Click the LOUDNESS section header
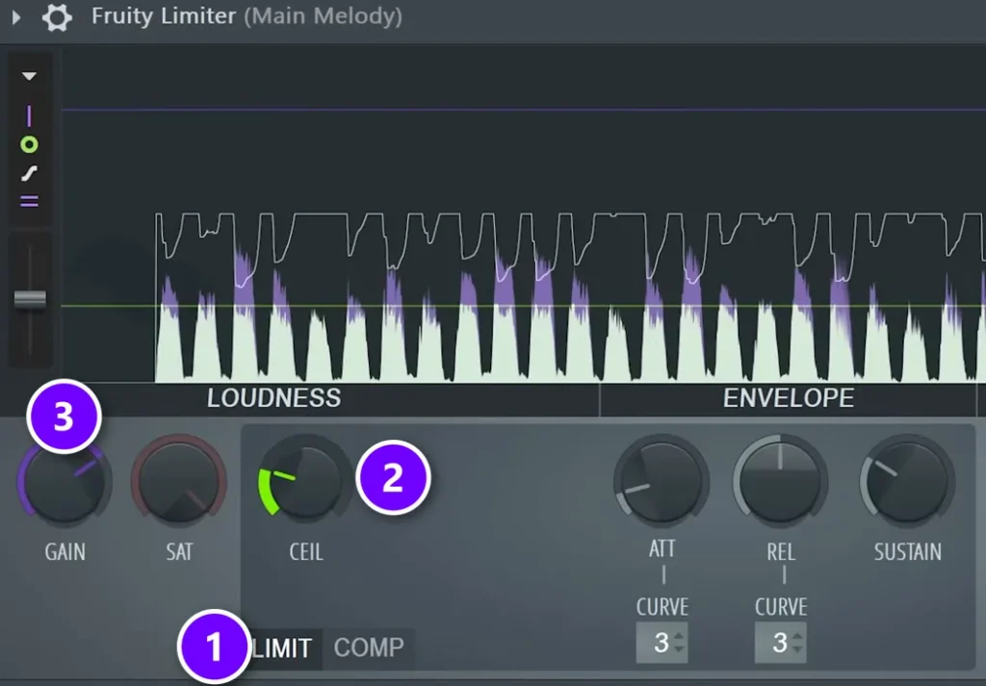 274,398
